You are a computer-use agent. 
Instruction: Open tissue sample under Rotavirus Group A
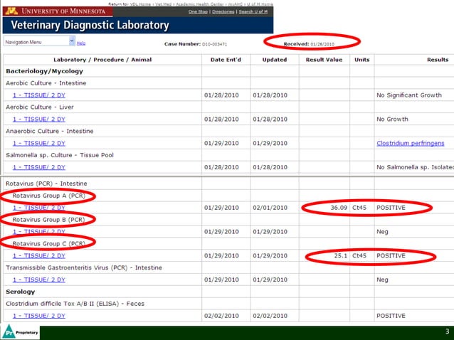[x=39, y=208]
